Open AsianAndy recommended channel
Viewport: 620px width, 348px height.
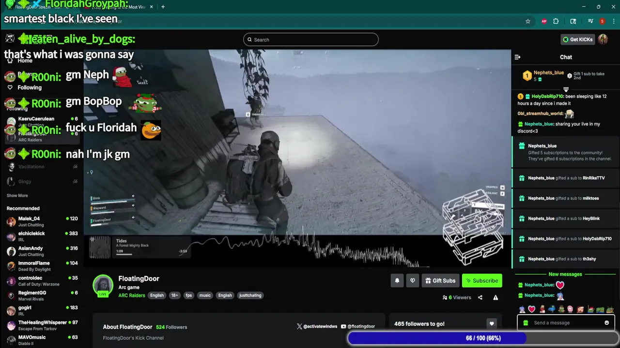point(43,251)
